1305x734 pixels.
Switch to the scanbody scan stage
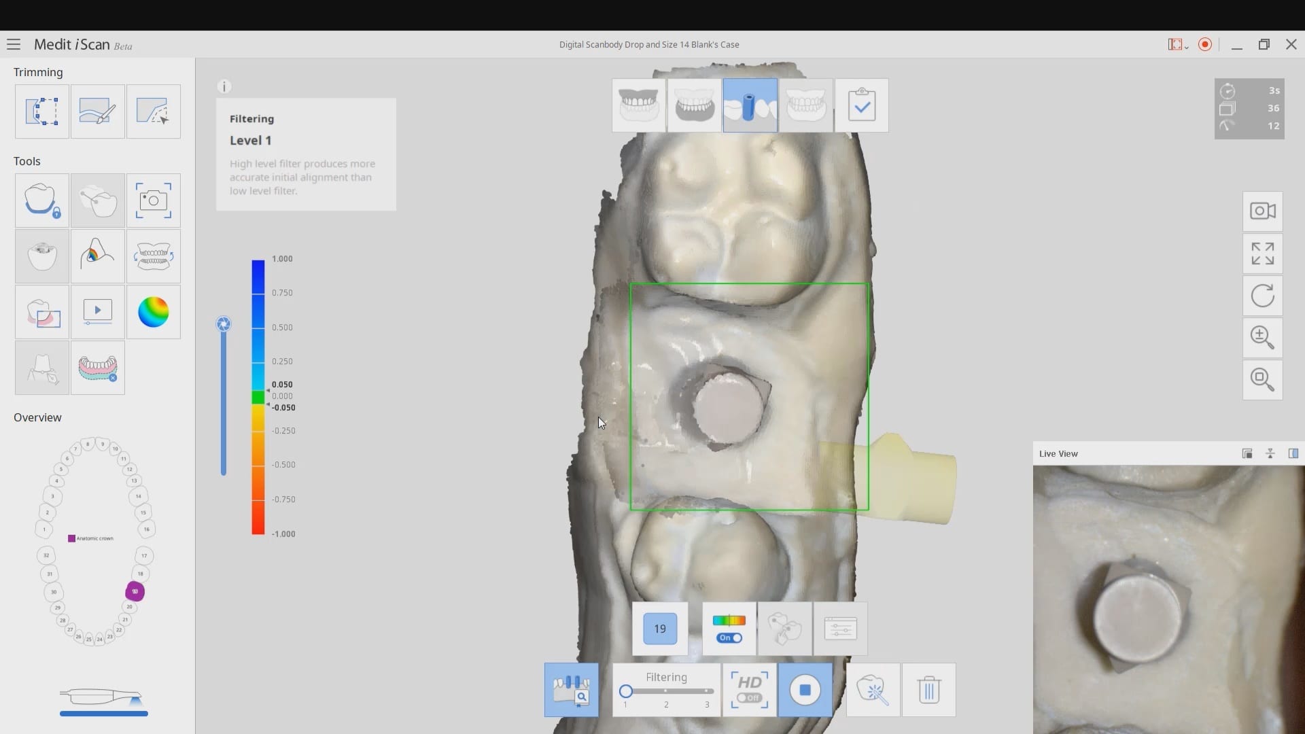pyautogui.click(x=750, y=105)
